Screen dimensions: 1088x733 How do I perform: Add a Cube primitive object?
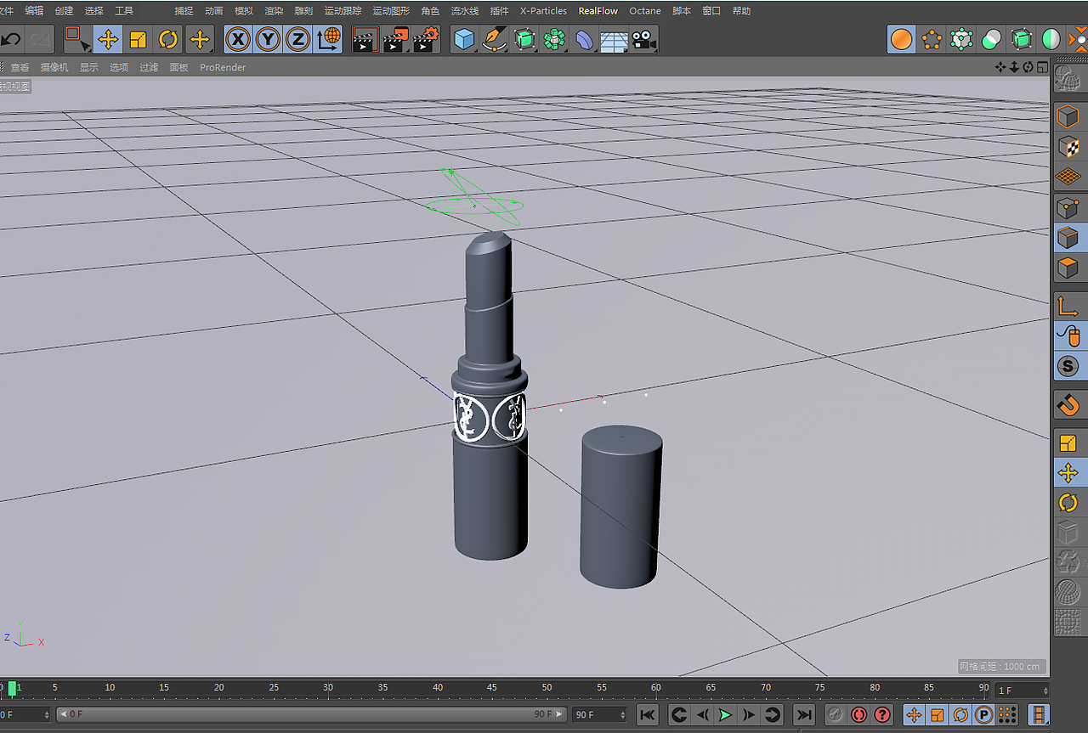click(x=464, y=39)
